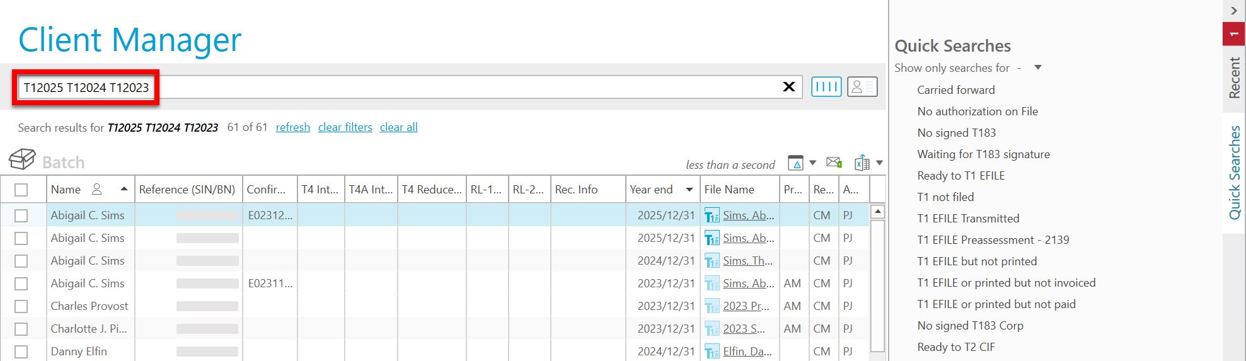Click the calendar reminder icon above the table
1246x361 pixels.
[x=796, y=163]
